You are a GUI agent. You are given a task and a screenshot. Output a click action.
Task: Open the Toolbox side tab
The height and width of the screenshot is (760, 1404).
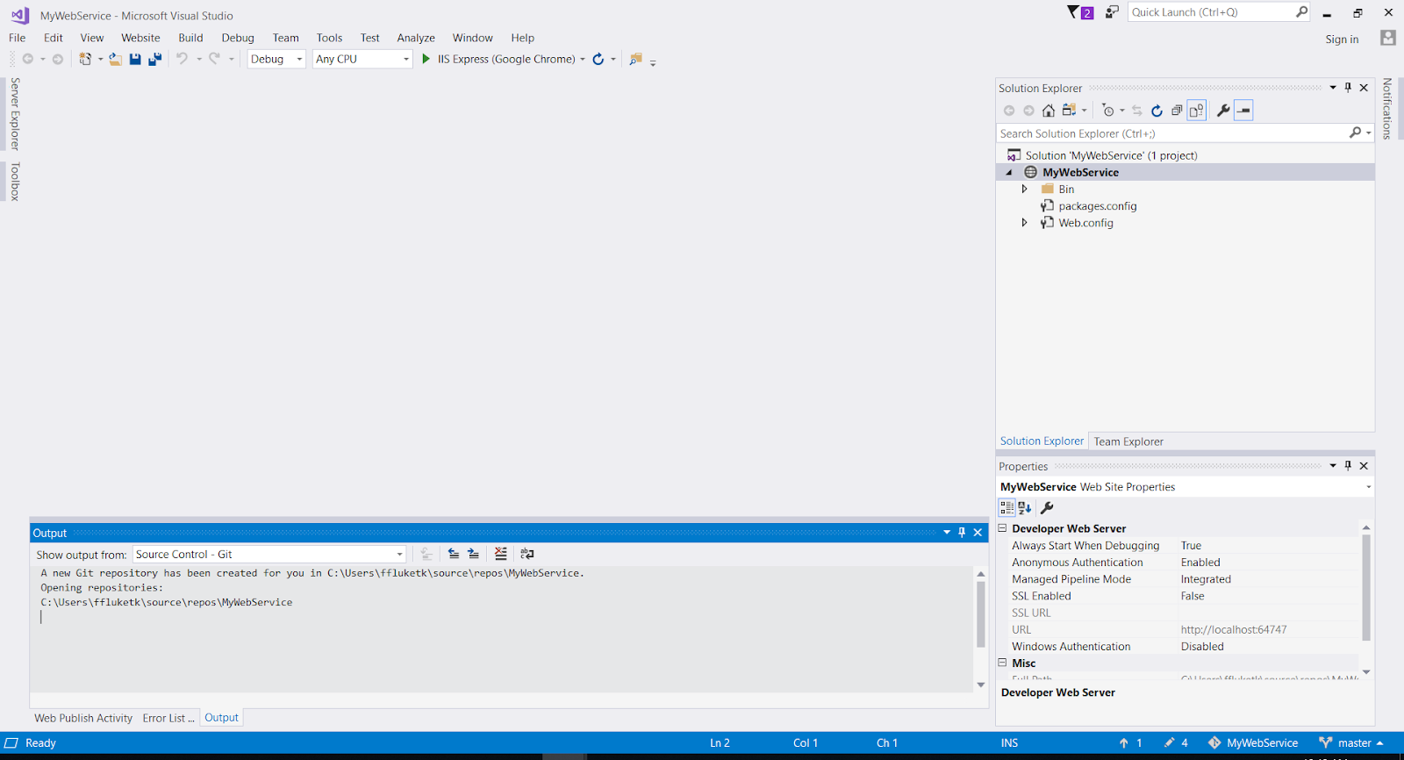click(14, 182)
